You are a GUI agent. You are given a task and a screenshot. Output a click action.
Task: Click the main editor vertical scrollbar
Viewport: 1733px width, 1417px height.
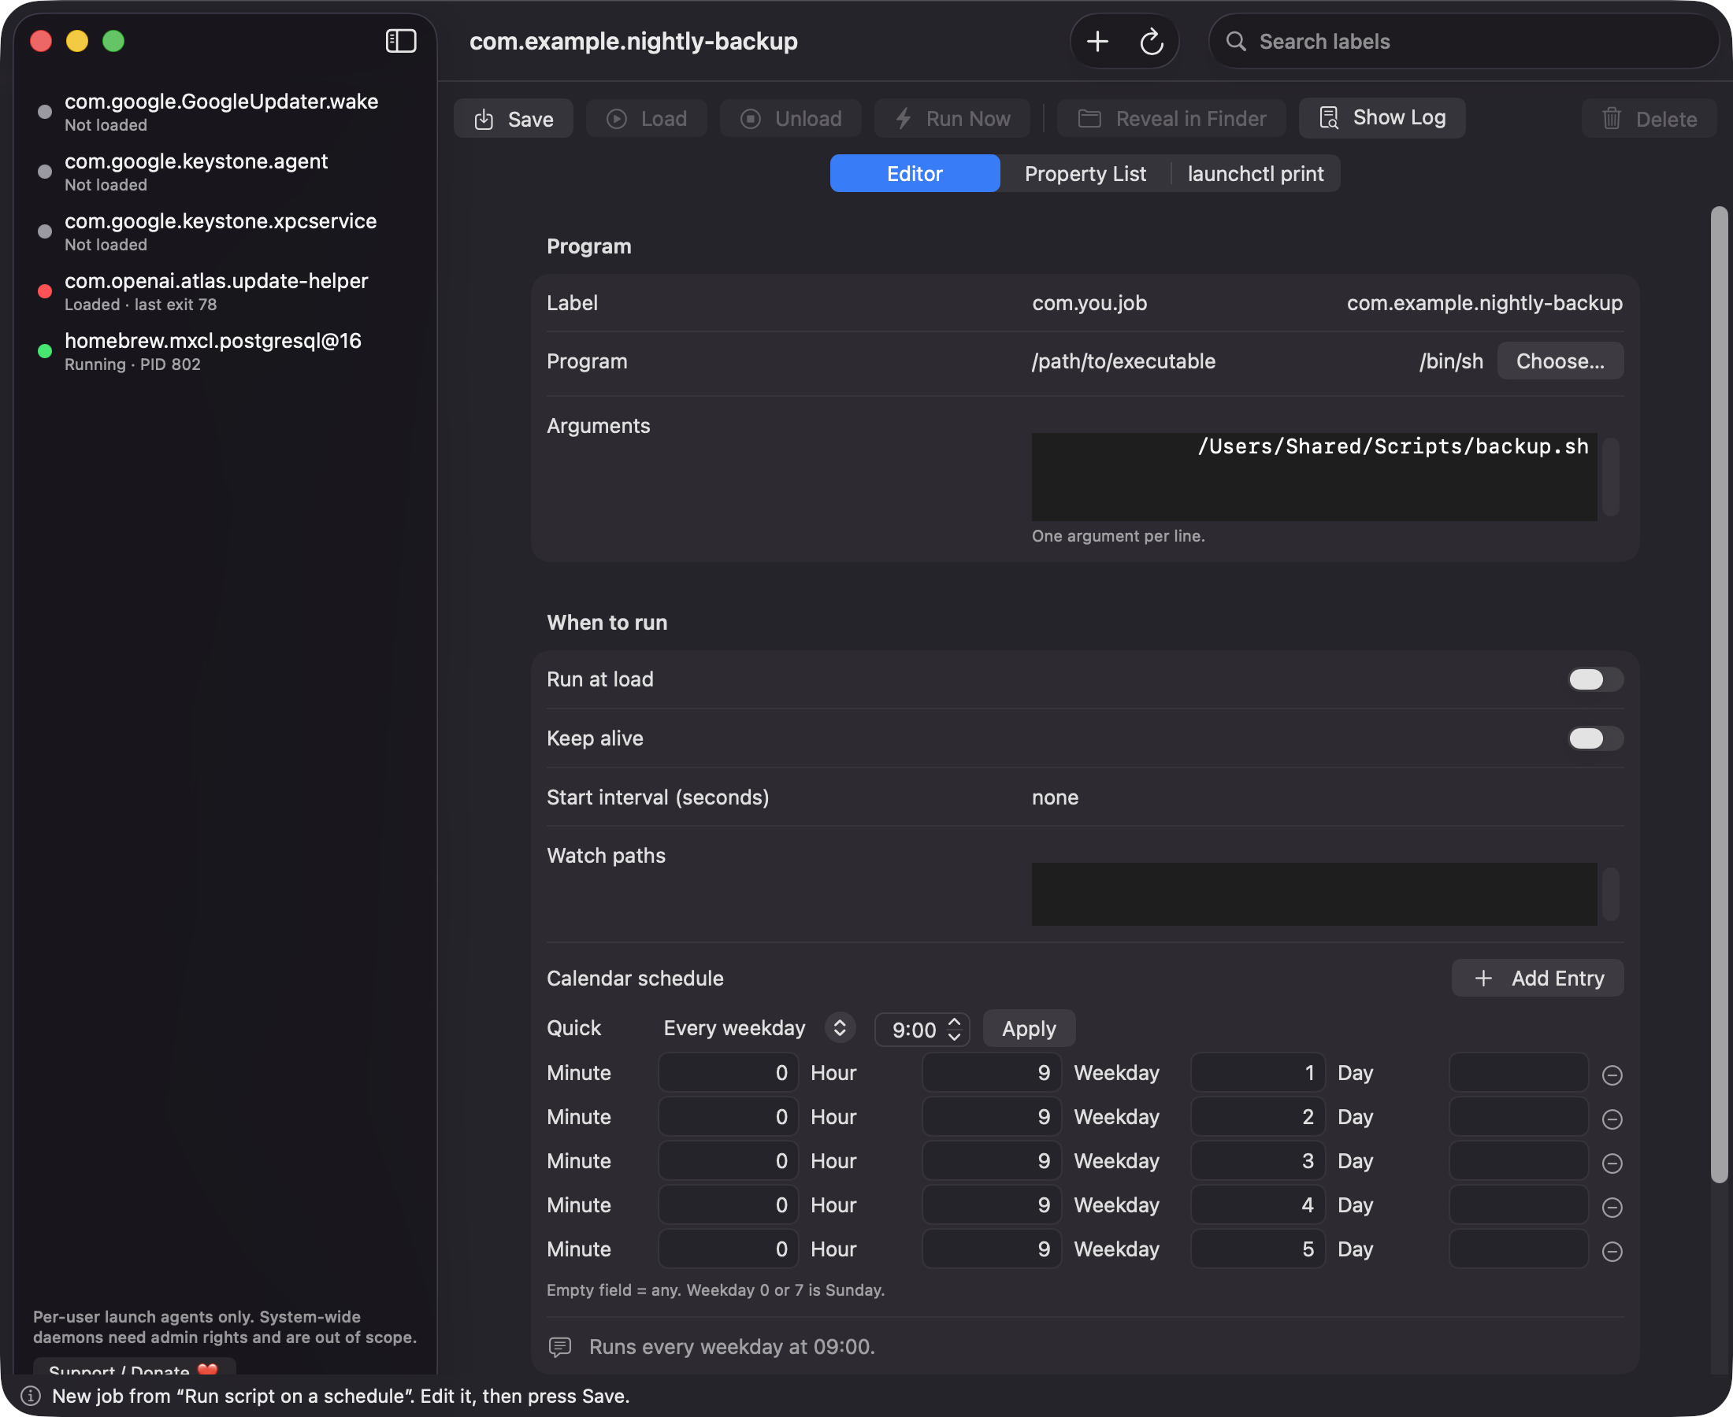1718,694
